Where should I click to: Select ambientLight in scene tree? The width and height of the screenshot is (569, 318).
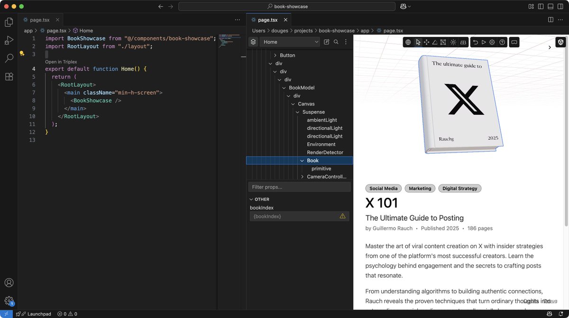click(x=322, y=120)
